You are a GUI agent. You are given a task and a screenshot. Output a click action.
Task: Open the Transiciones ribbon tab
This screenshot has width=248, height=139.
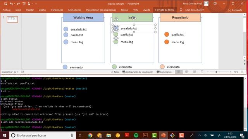57,10
